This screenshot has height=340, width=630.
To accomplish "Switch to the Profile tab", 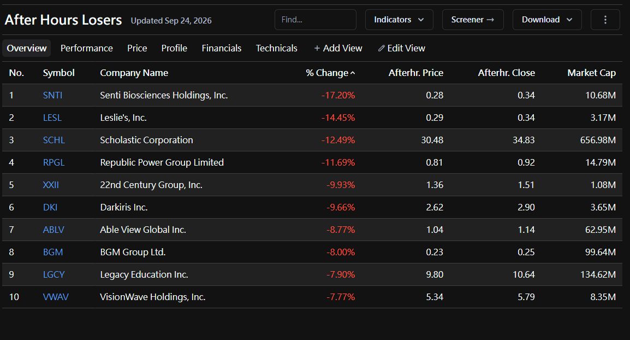I will click(x=174, y=48).
